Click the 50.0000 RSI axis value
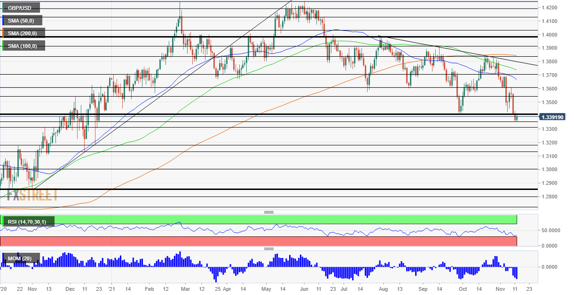The image size is (574, 295). [x=551, y=231]
